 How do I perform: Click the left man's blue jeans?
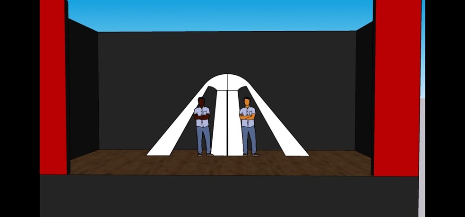203,139
